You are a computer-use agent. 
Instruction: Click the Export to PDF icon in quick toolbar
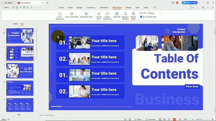click(21, 7)
